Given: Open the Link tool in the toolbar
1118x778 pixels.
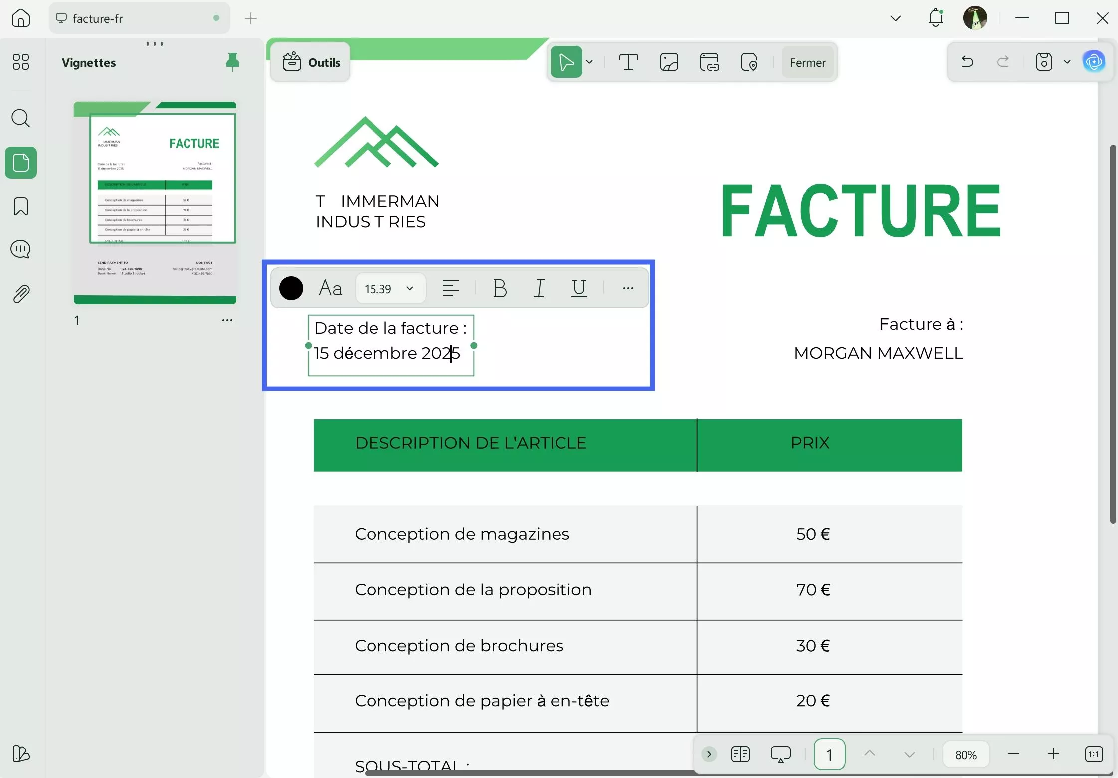Looking at the screenshot, I should click(x=709, y=62).
